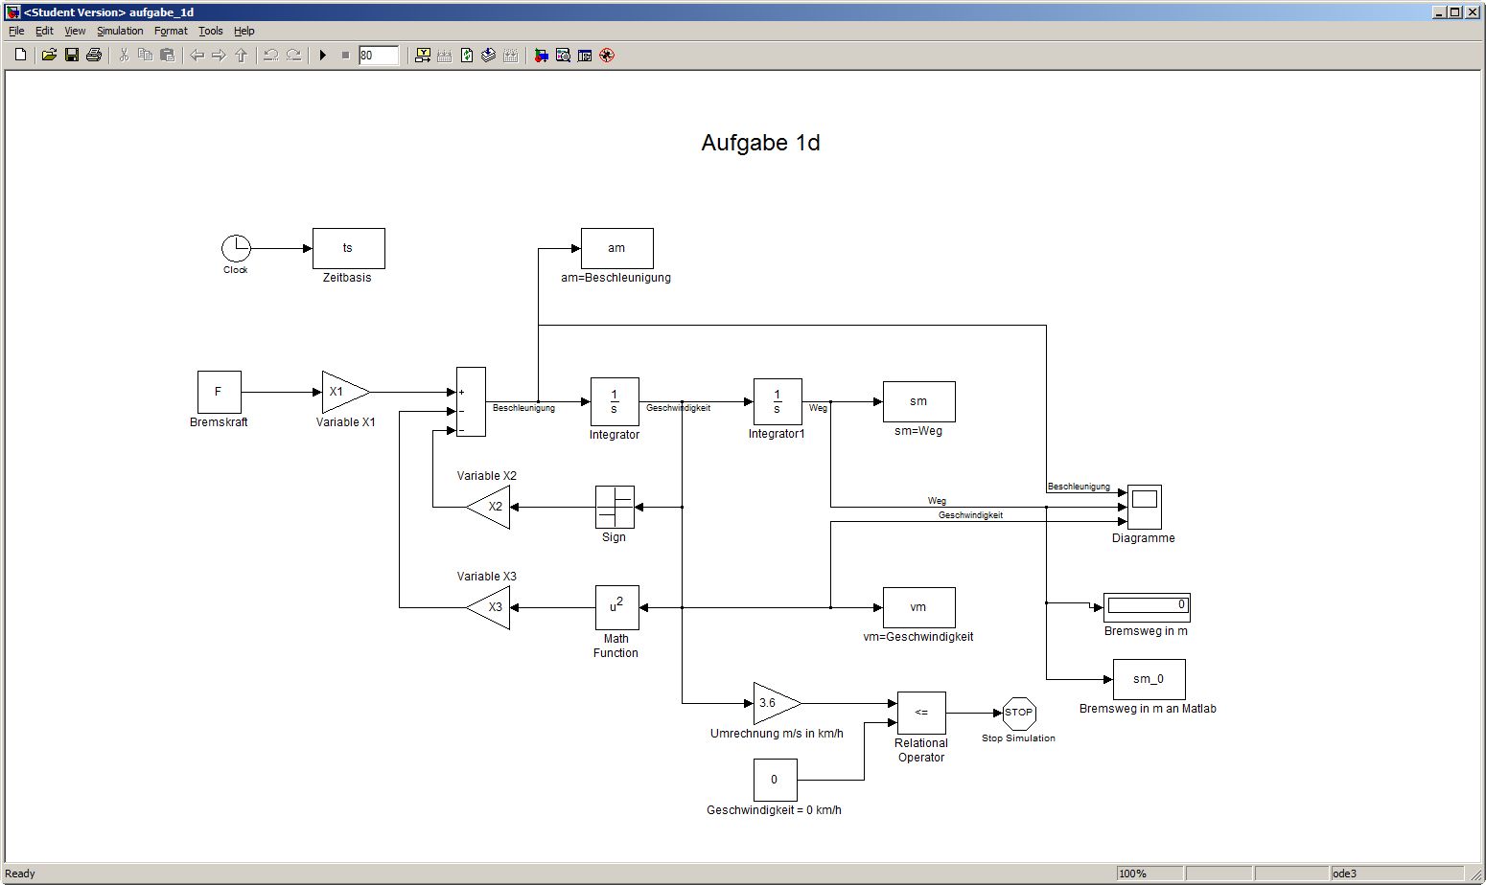The height and width of the screenshot is (885, 1486).
Task: Print the model diagram
Action: point(94,56)
